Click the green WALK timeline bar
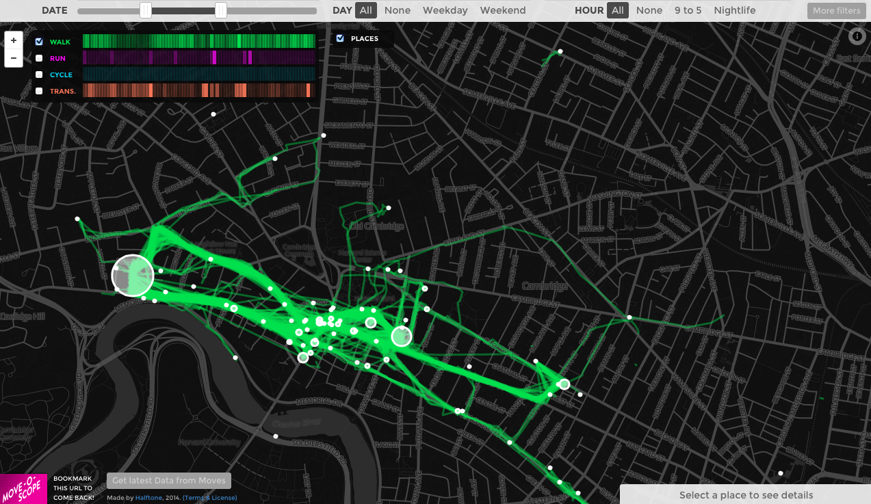This screenshot has width=871, height=504. pyautogui.click(x=199, y=41)
